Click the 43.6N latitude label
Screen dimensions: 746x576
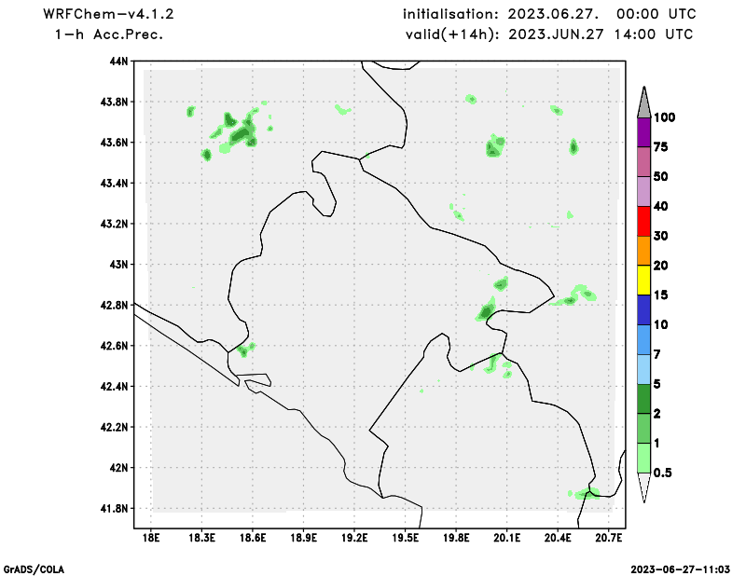pos(114,143)
